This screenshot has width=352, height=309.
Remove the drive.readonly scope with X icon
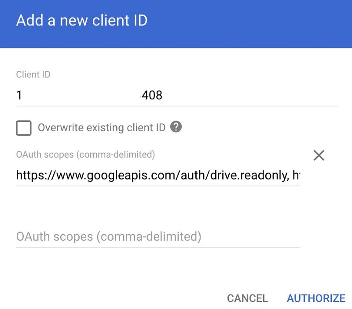point(319,155)
